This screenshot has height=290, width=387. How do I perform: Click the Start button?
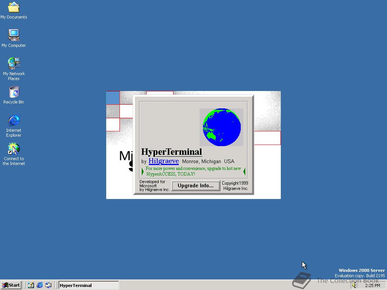coord(11,285)
